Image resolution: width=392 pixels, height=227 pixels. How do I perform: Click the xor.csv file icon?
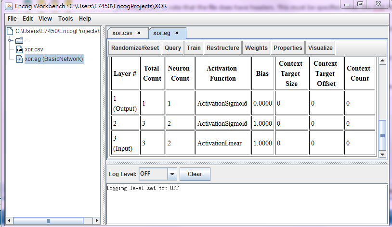[x=19, y=49]
